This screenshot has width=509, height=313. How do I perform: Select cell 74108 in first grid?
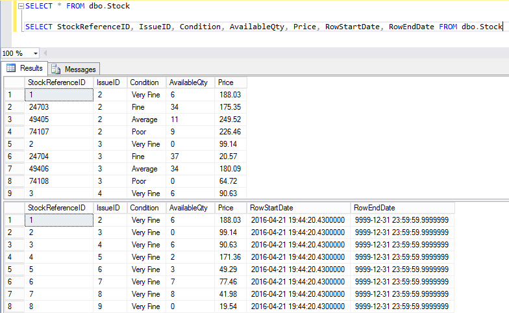pos(59,181)
